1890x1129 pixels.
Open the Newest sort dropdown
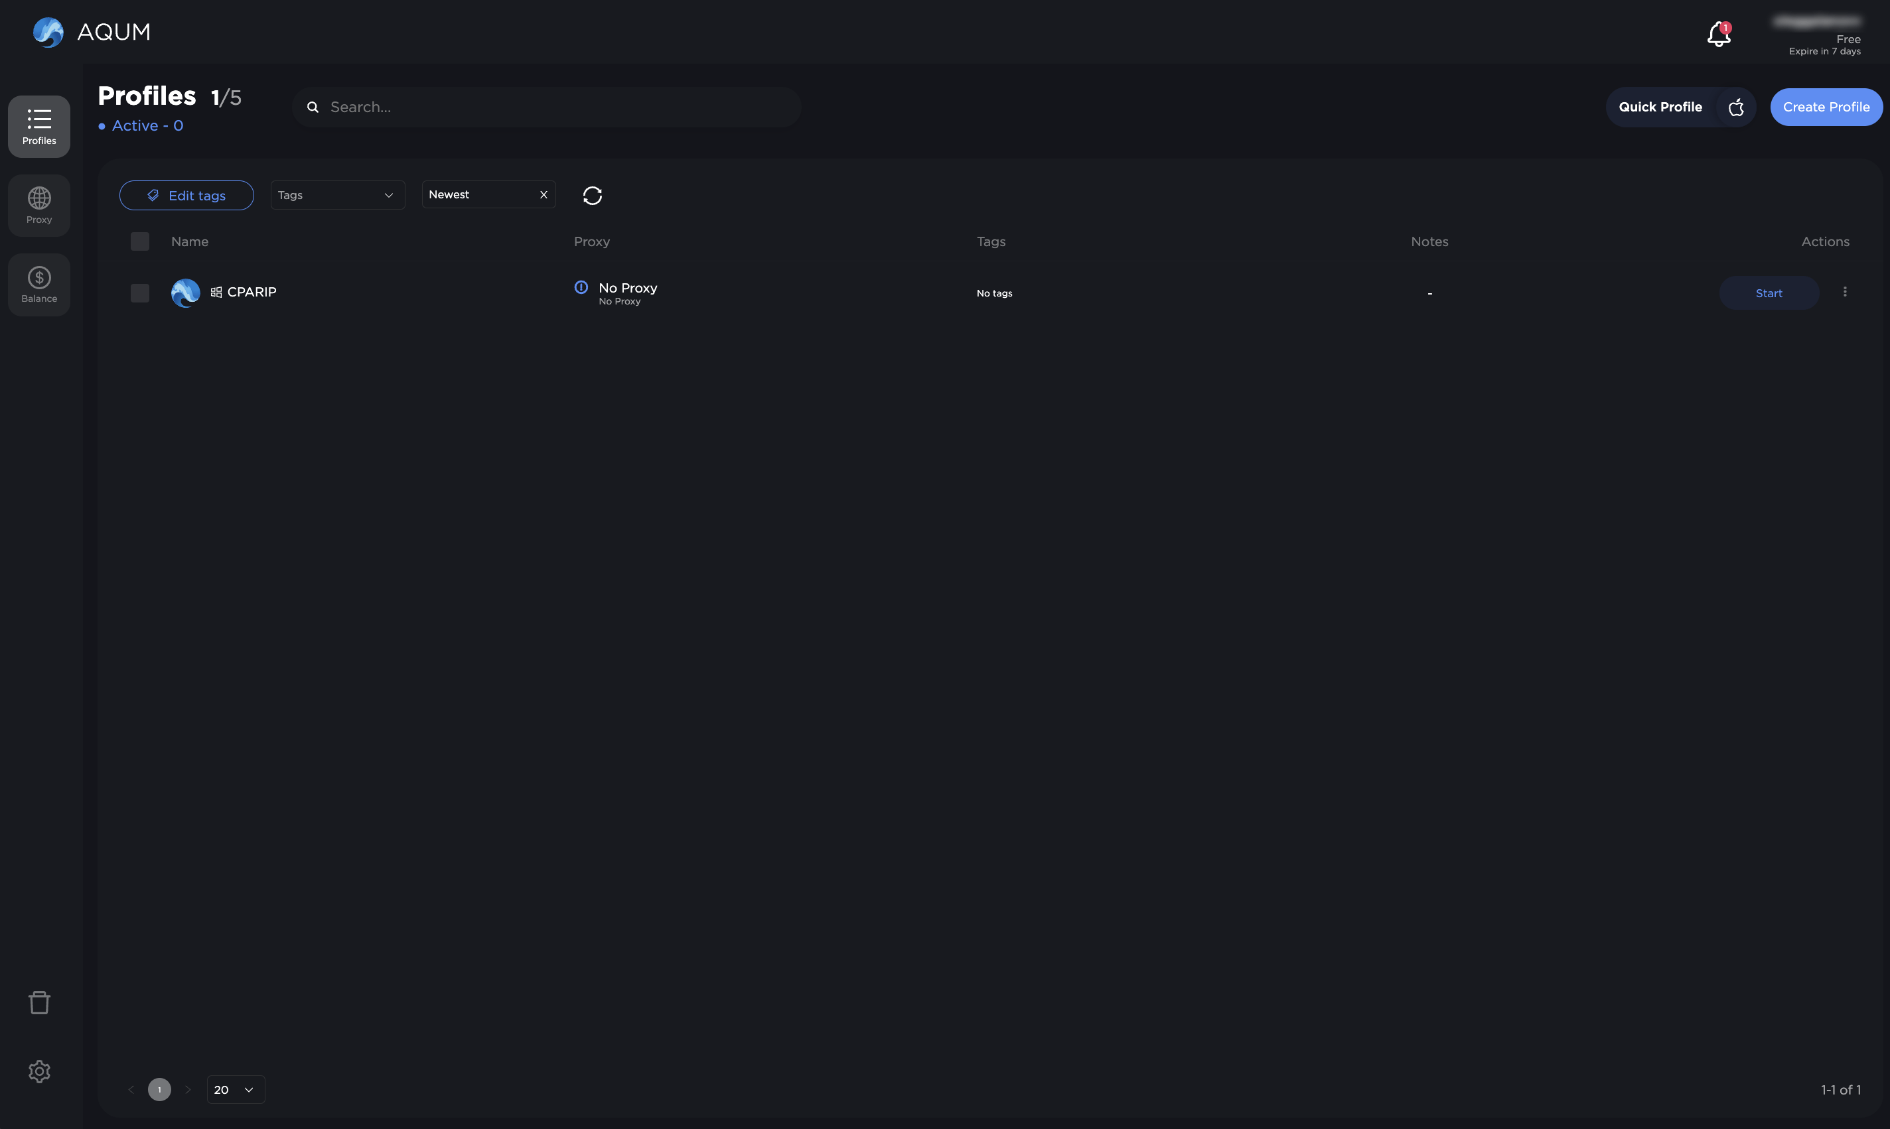pos(488,195)
